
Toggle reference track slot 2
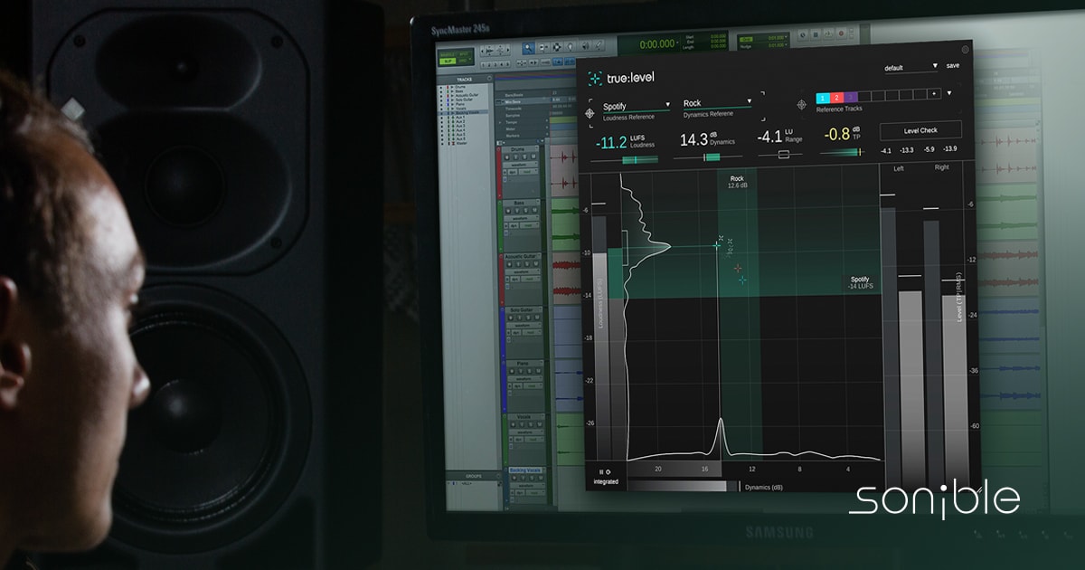click(x=836, y=98)
